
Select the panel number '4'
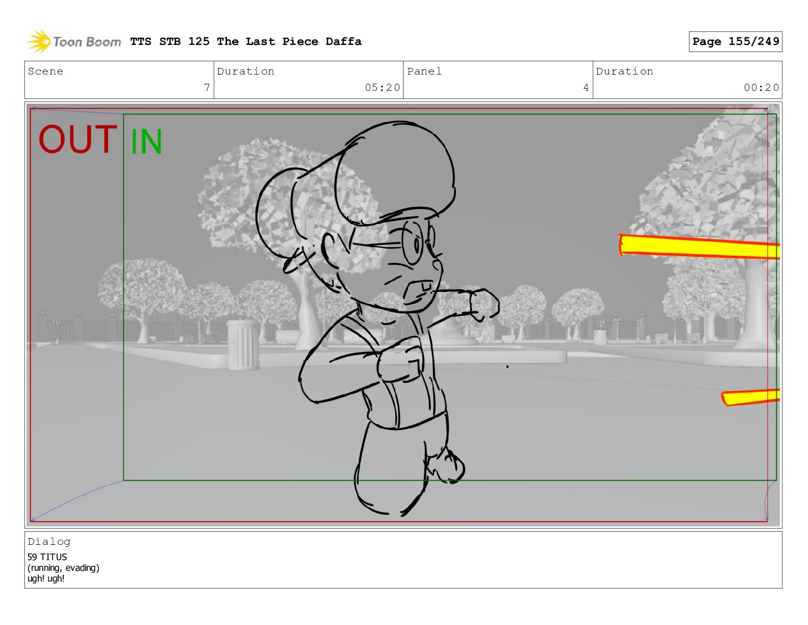586,88
